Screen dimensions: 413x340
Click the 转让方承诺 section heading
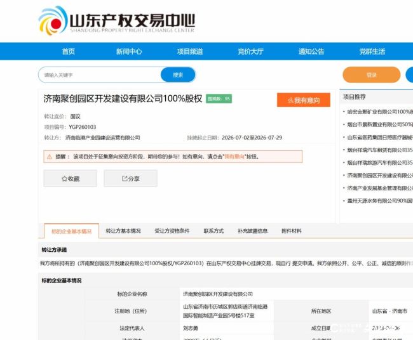[54, 250]
